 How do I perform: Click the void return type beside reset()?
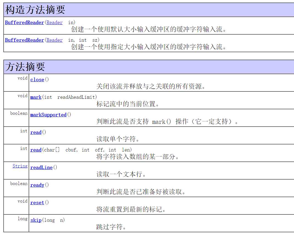pos(23,201)
